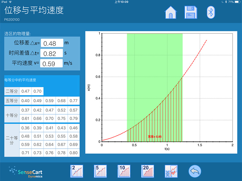Select the 0.77 cell in 五等分 row
The height and width of the screenshot is (181, 242).
pos(74,101)
